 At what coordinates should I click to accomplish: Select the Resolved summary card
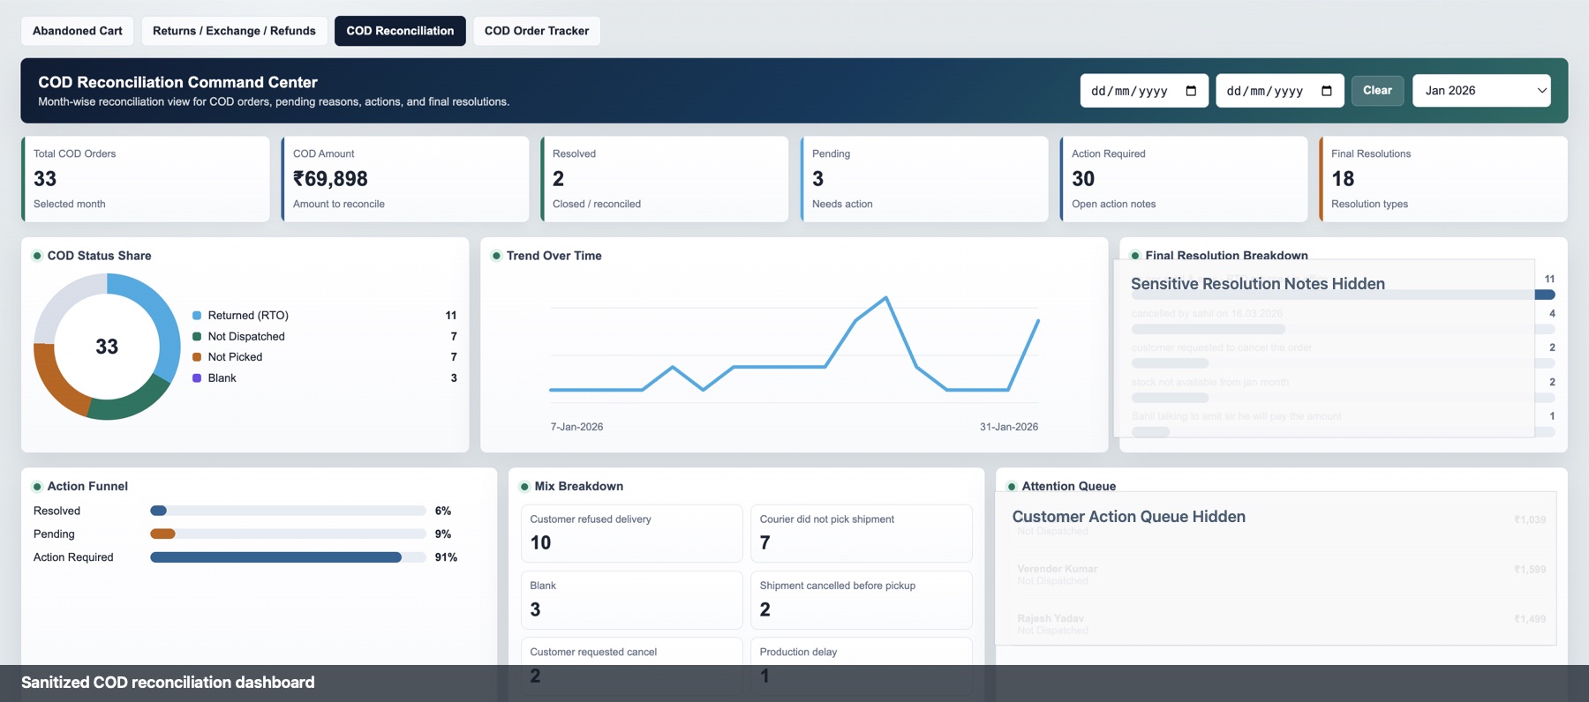[x=665, y=179]
